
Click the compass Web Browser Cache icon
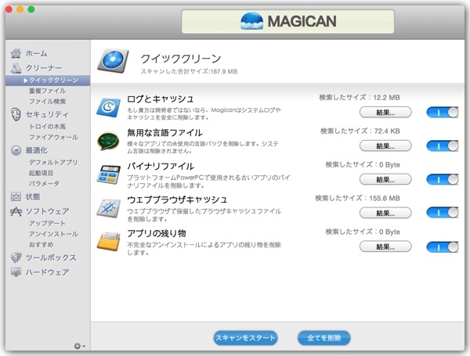coord(109,208)
